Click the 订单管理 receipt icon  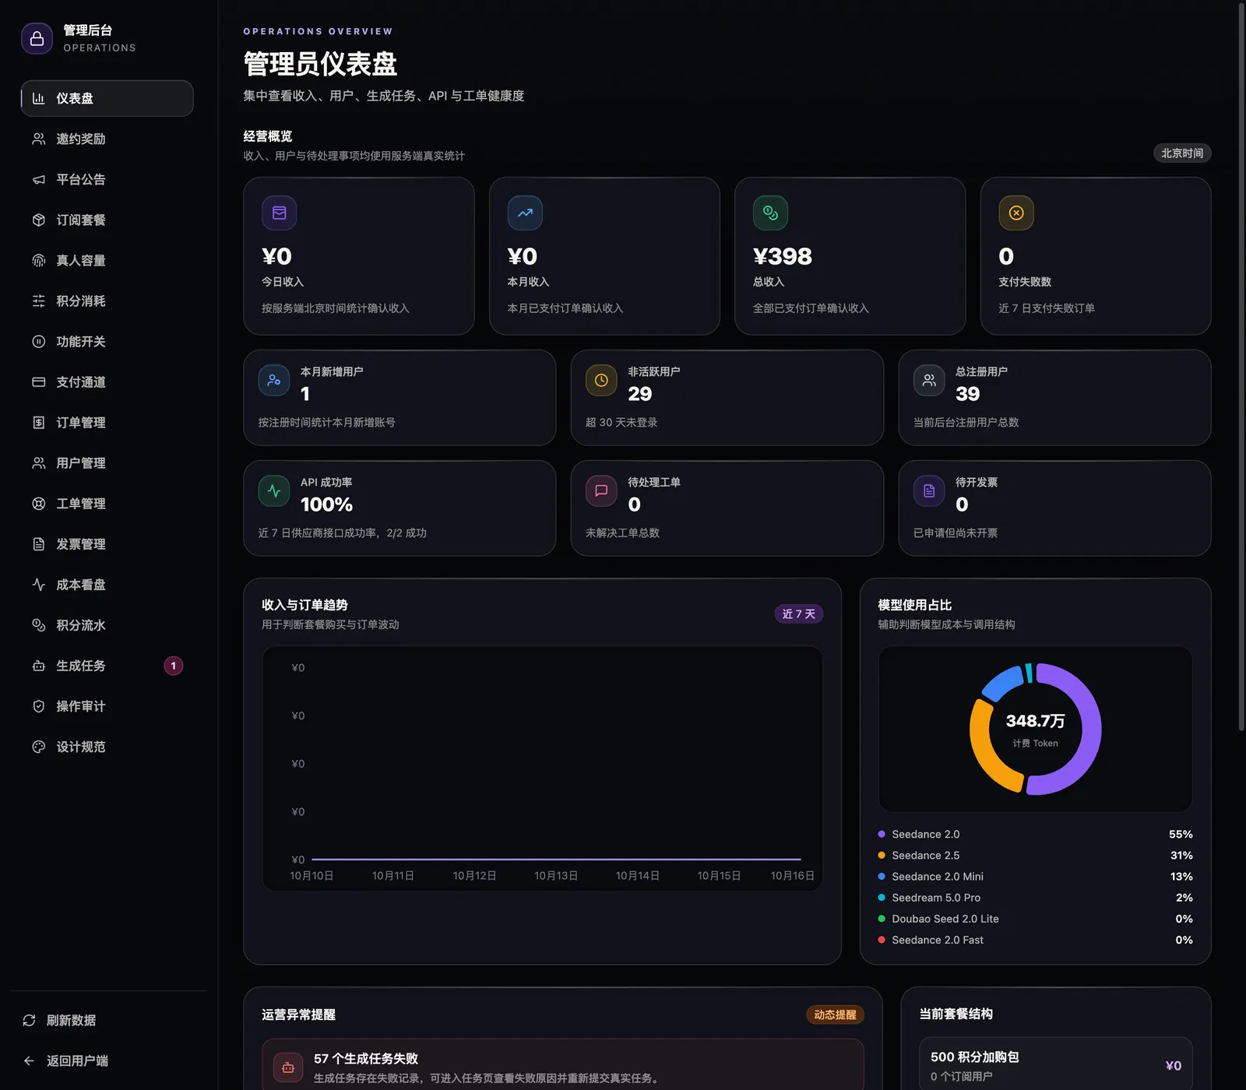[x=38, y=422]
